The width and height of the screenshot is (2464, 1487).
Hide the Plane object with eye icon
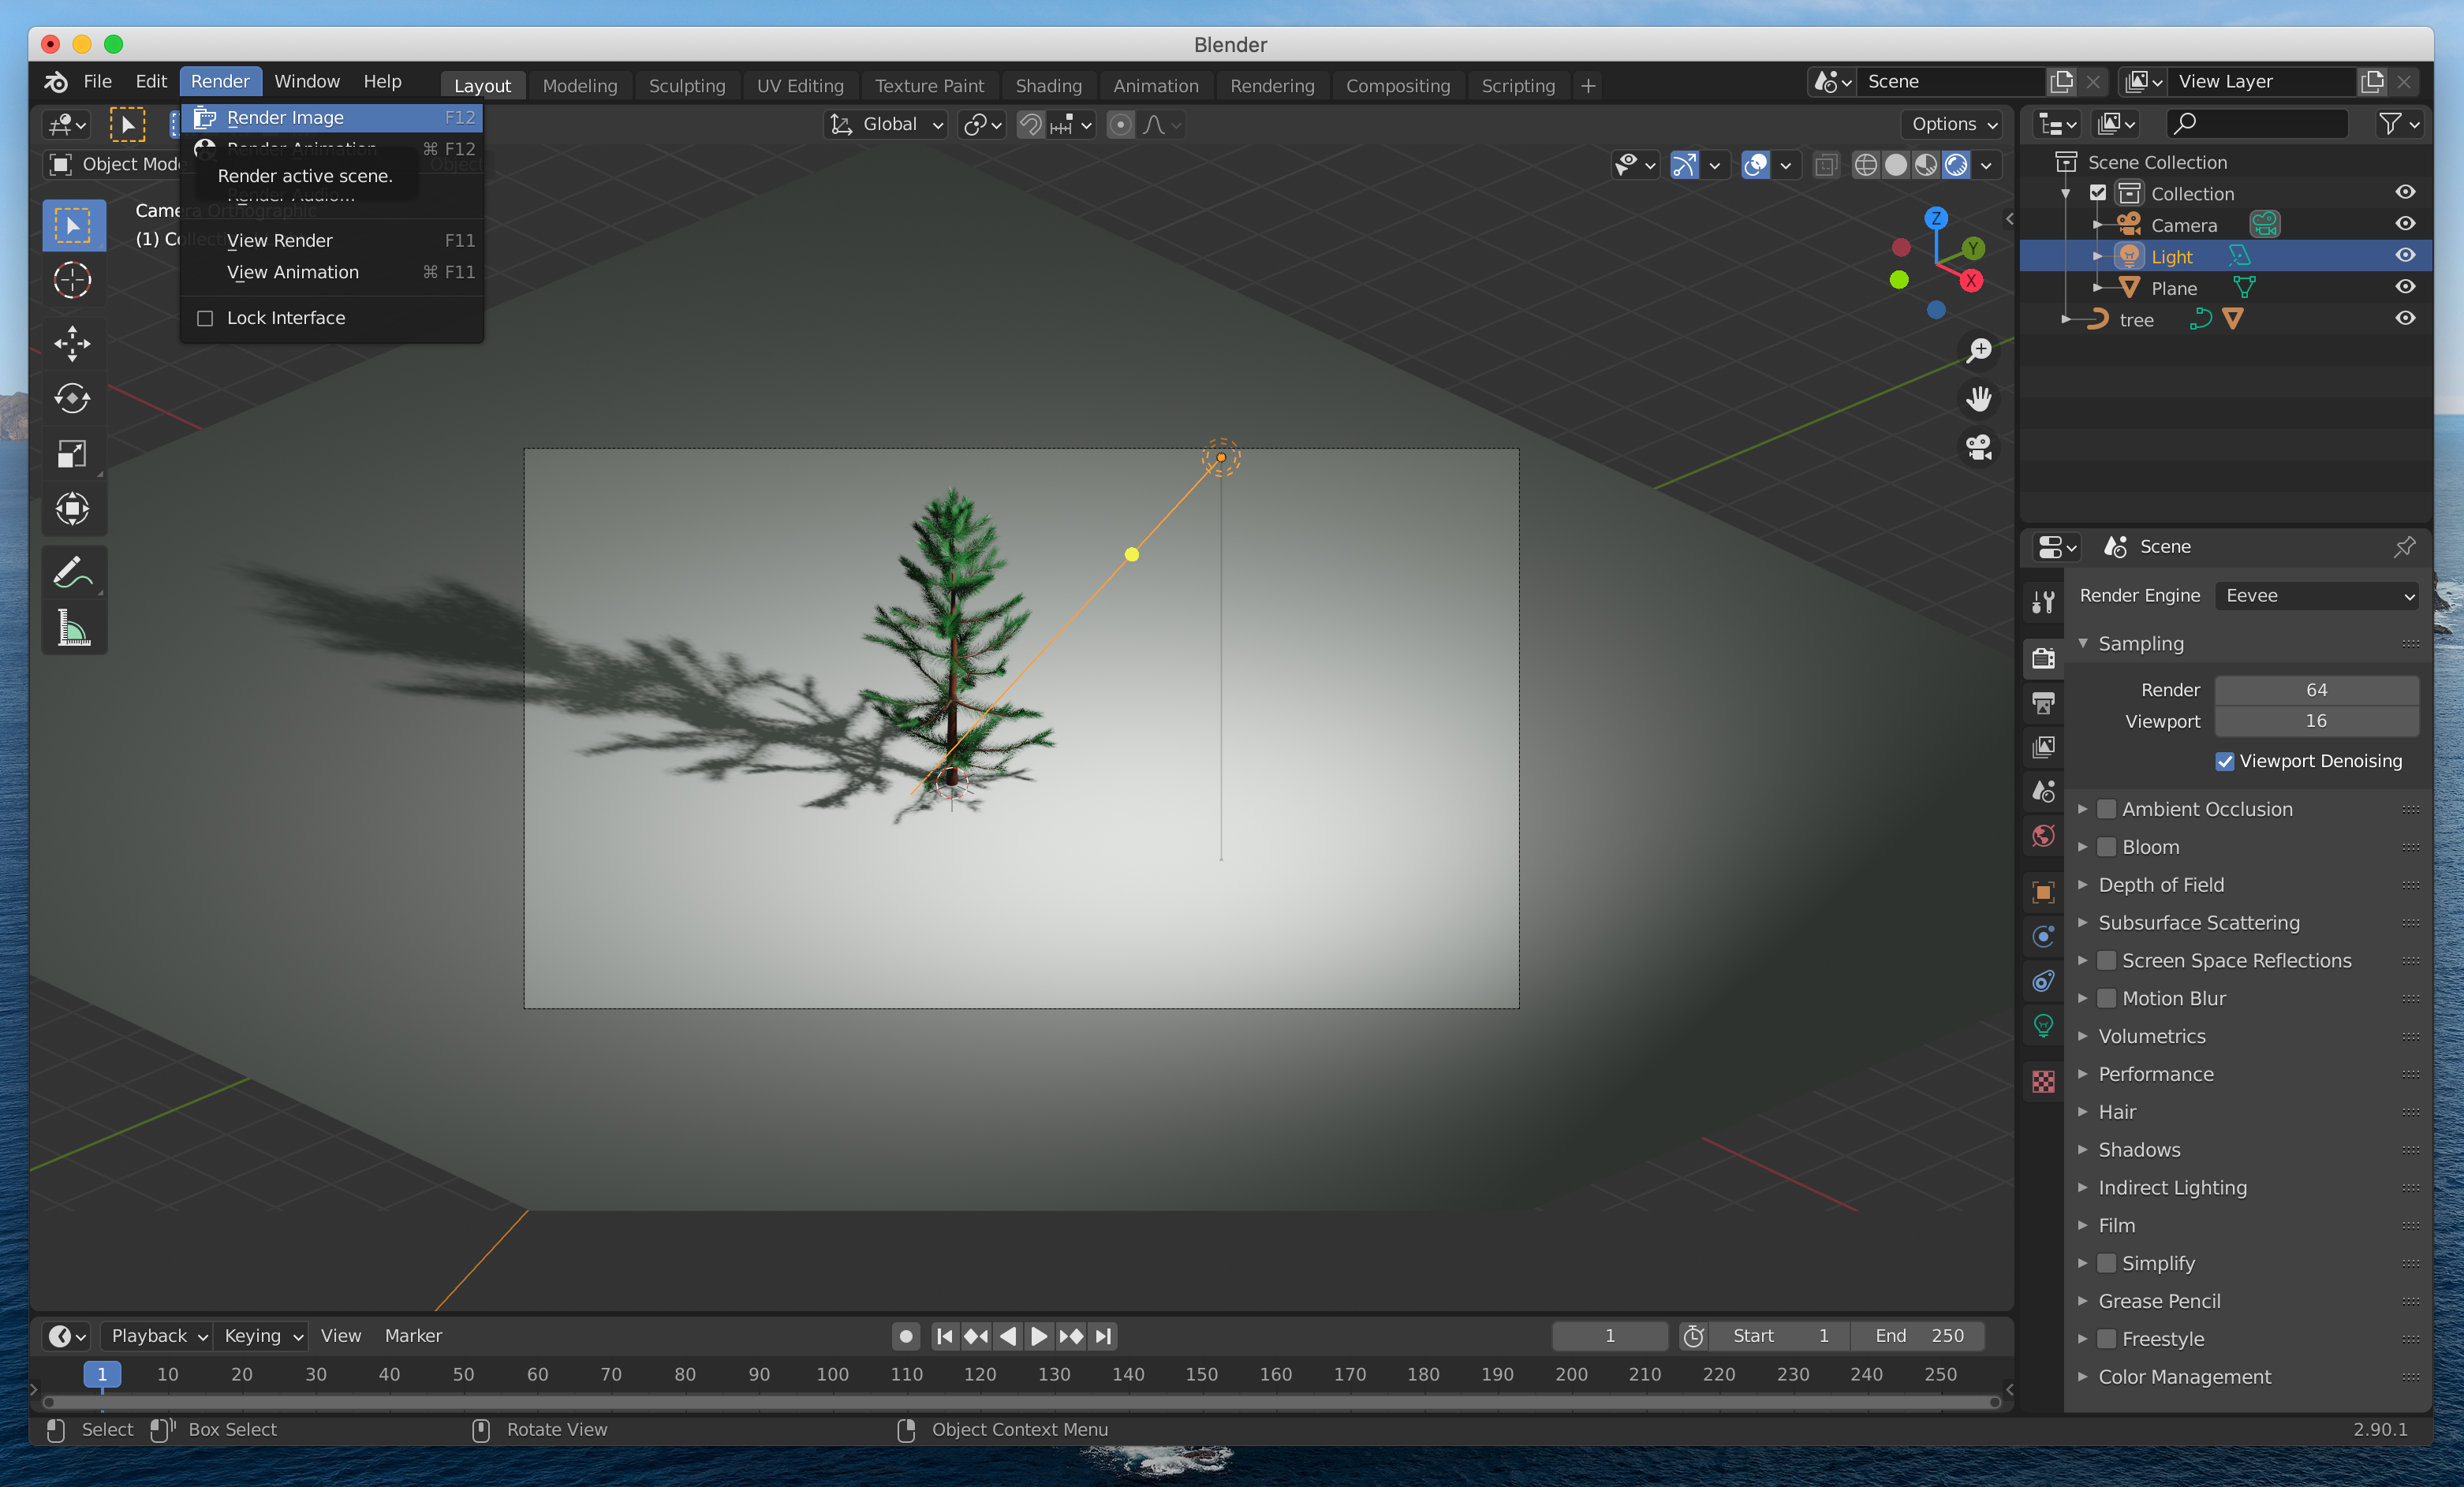click(x=2405, y=287)
